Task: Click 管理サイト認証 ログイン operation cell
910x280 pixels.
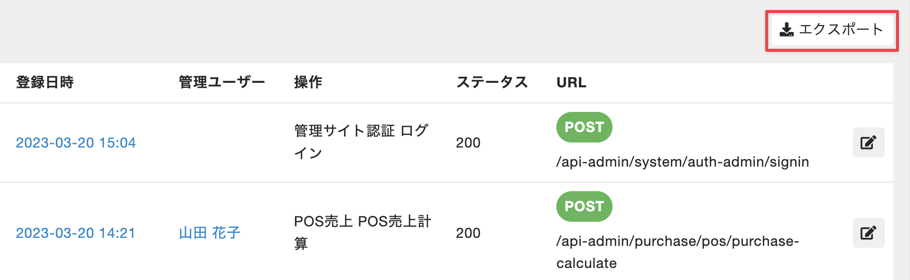Action: click(x=361, y=142)
